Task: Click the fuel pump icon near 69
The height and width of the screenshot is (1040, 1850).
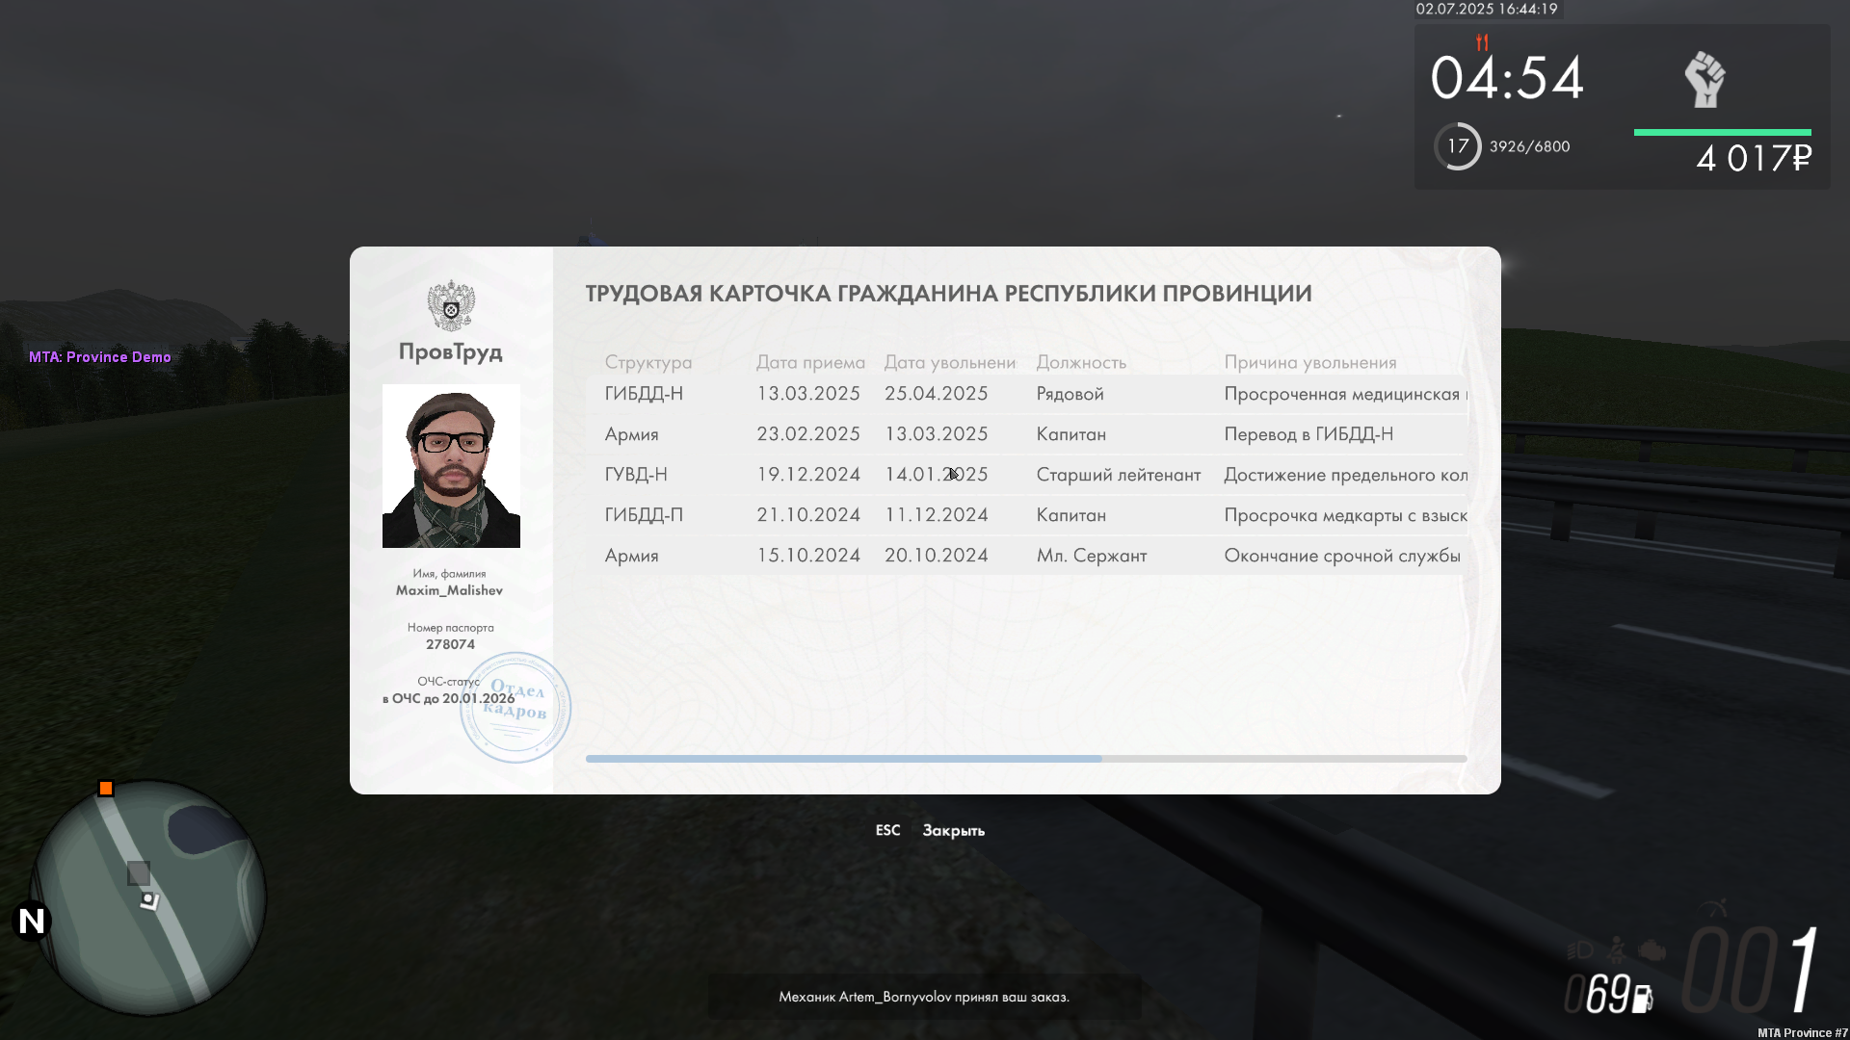Action: point(1643,998)
